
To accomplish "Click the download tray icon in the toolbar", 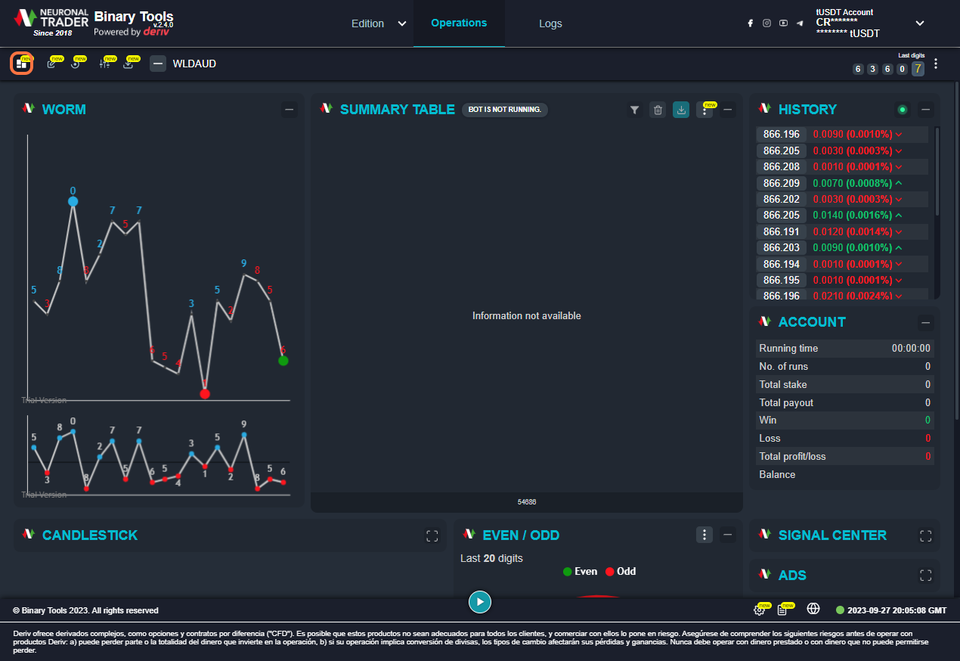I will [129, 64].
